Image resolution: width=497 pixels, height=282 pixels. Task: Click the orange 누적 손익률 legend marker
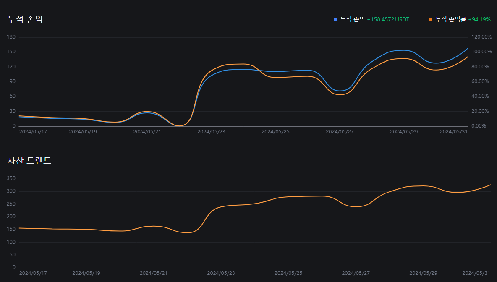pyautogui.click(x=431, y=19)
